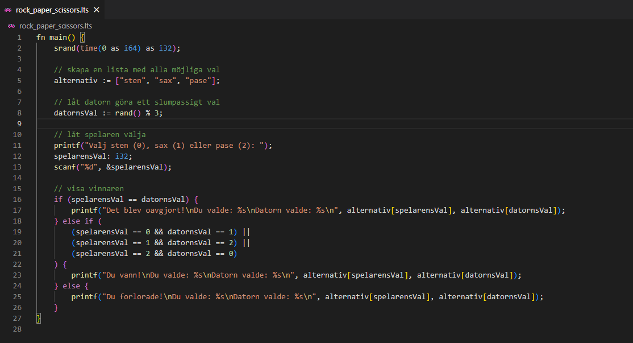The height and width of the screenshot is (343, 633).
Task: Click the file icon in the editor tab
Action: [8, 10]
